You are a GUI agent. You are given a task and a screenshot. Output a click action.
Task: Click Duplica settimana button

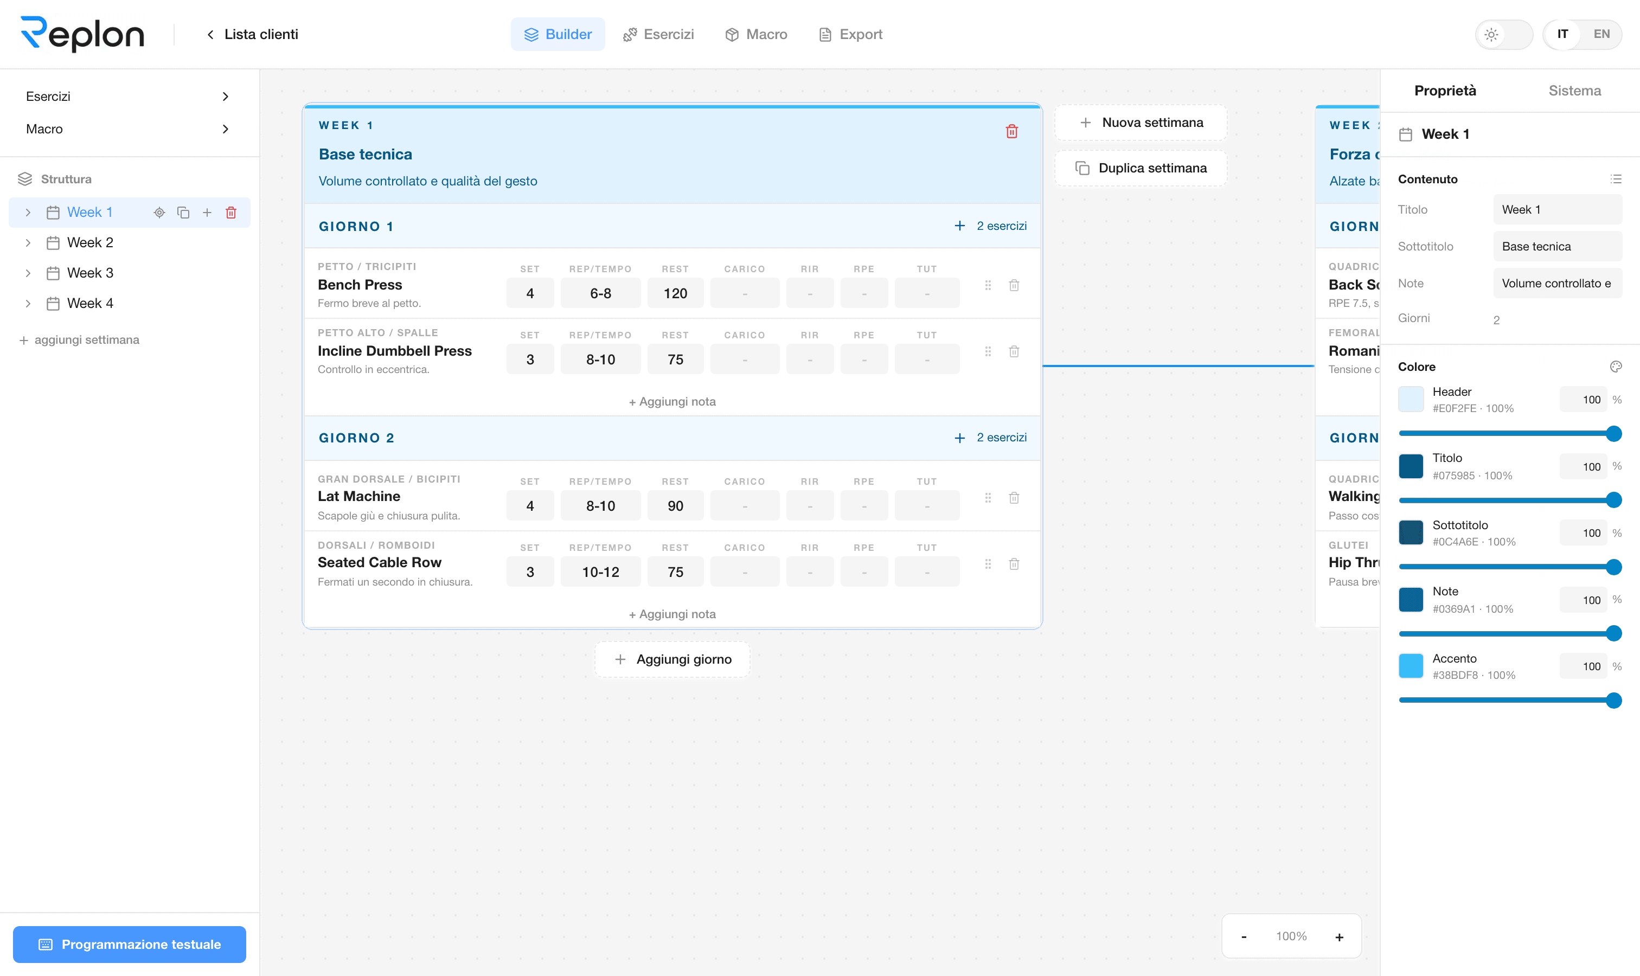click(x=1141, y=169)
